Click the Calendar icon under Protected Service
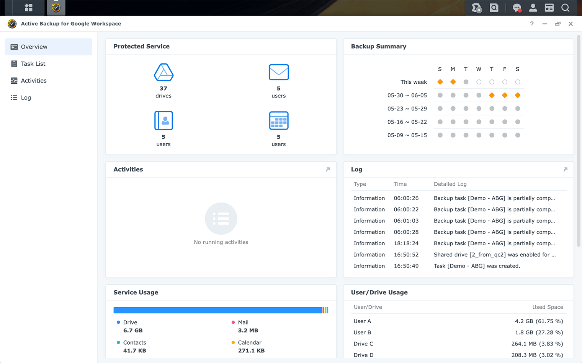Screen dimensions: 582x363 [x=278, y=120]
